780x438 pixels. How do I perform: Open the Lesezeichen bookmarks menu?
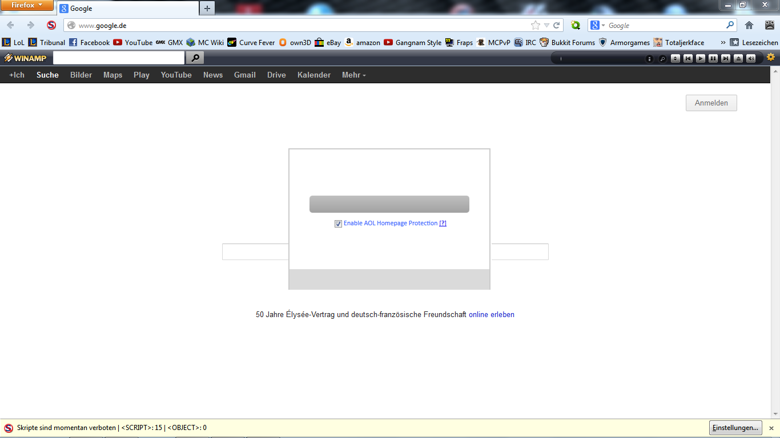(754, 42)
